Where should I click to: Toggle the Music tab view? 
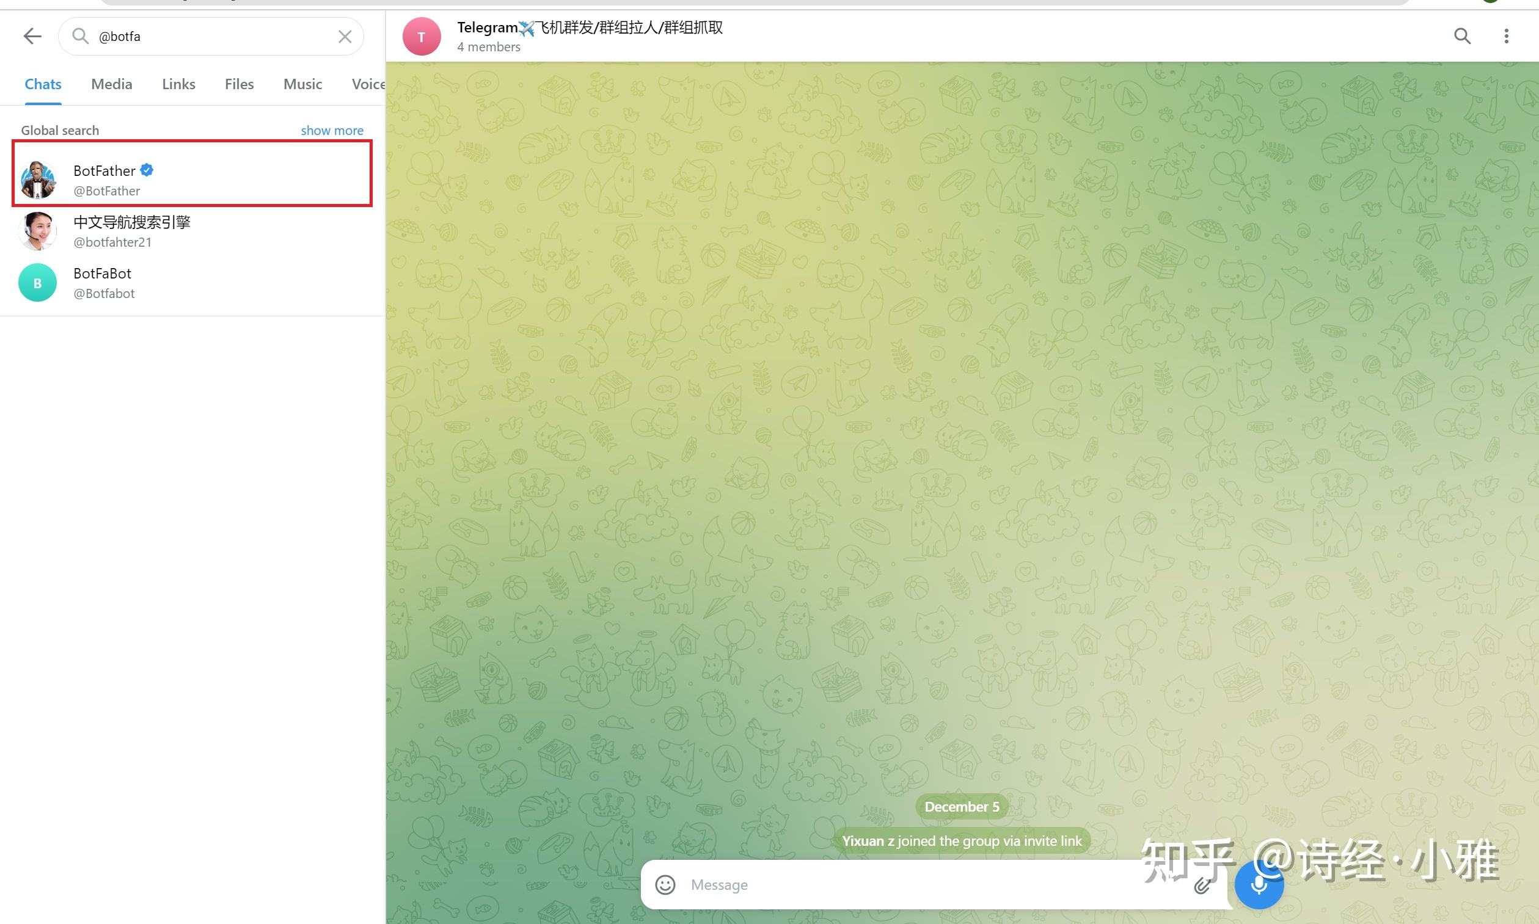coord(302,84)
